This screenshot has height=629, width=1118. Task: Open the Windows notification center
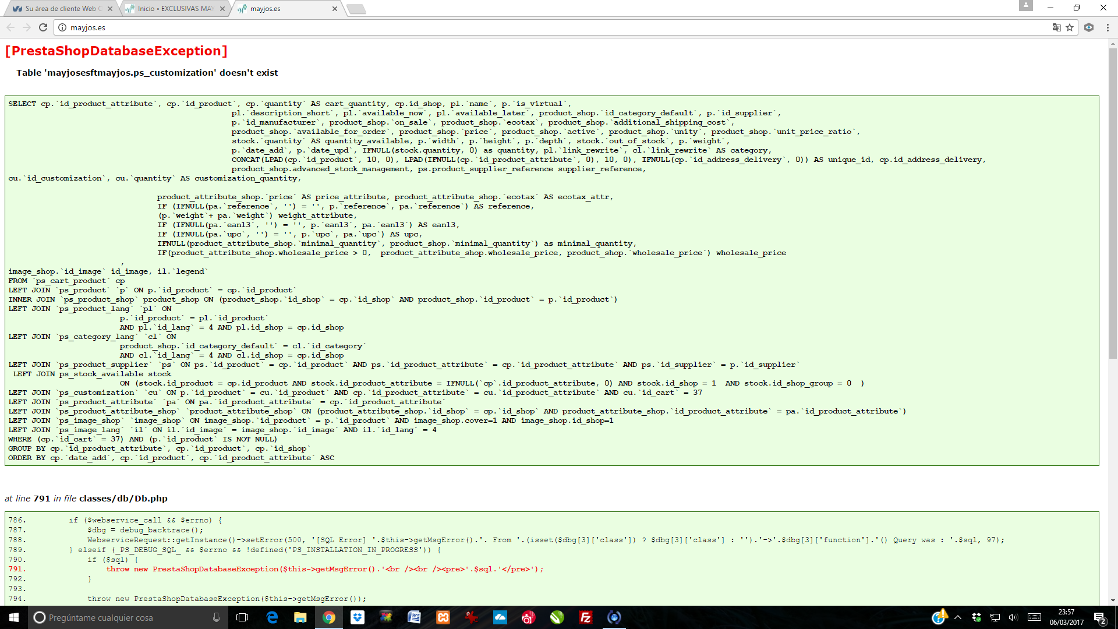click(1099, 617)
